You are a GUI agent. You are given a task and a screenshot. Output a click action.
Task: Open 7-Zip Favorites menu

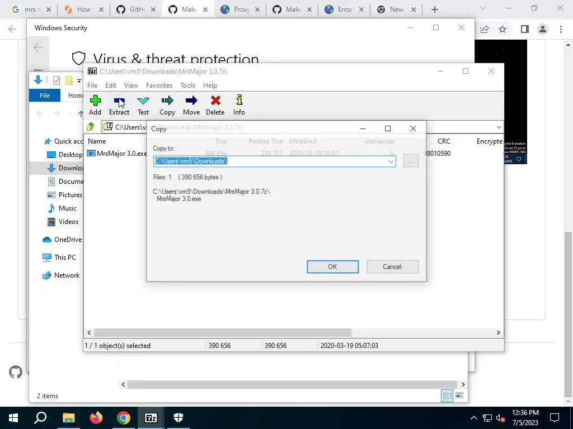(159, 85)
